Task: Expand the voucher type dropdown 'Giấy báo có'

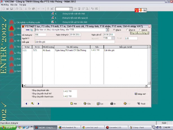Action: [x=107, y=30]
